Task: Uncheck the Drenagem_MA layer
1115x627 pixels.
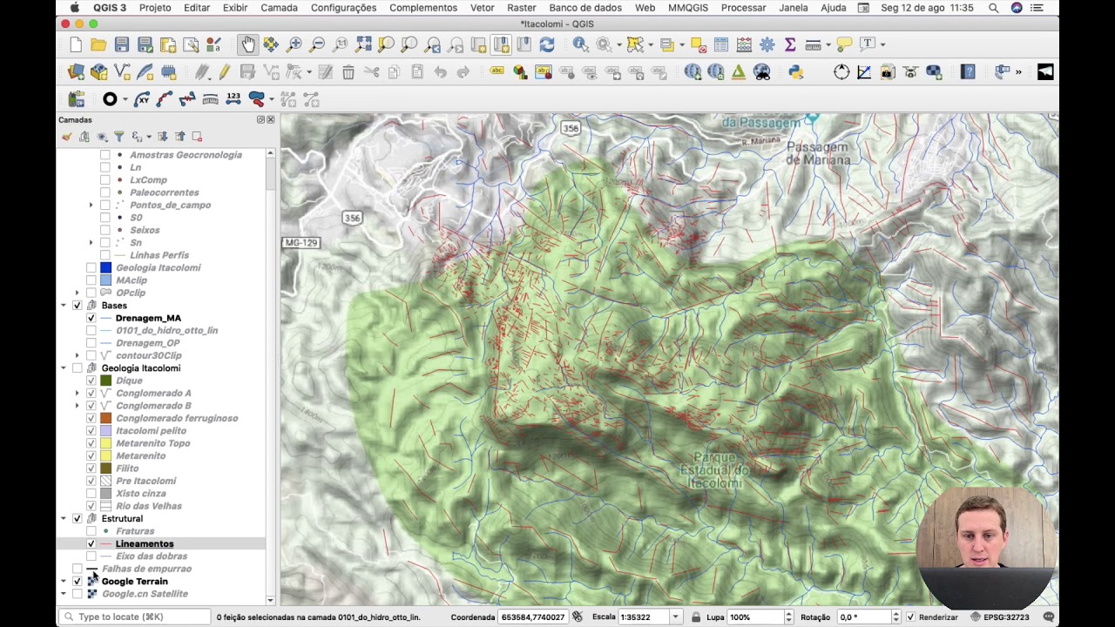Action: [91, 318]
